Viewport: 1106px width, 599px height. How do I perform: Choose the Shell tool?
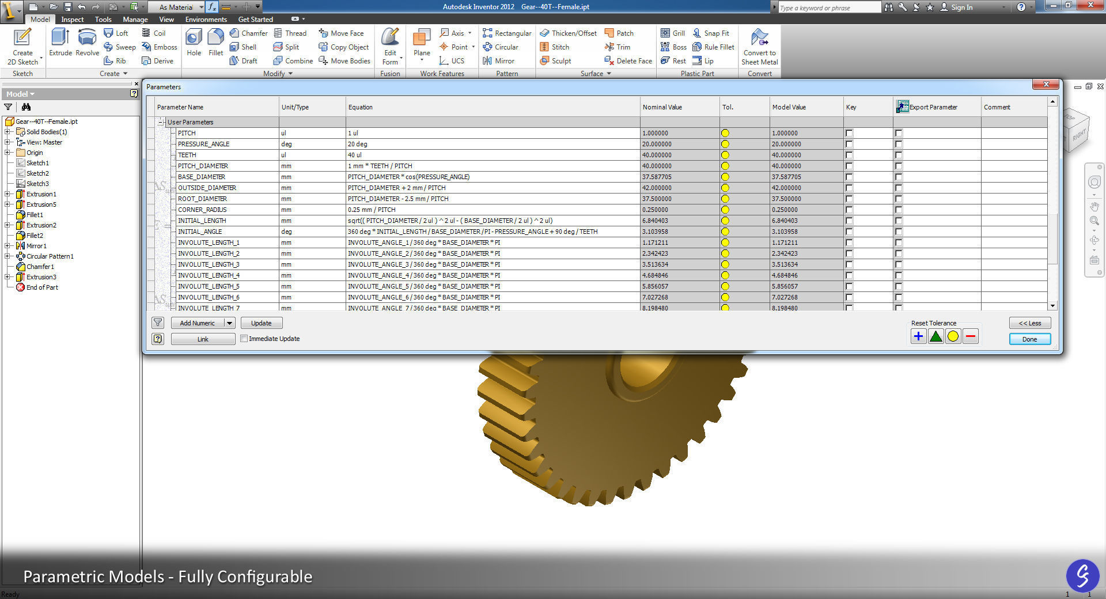pos(243,47)
